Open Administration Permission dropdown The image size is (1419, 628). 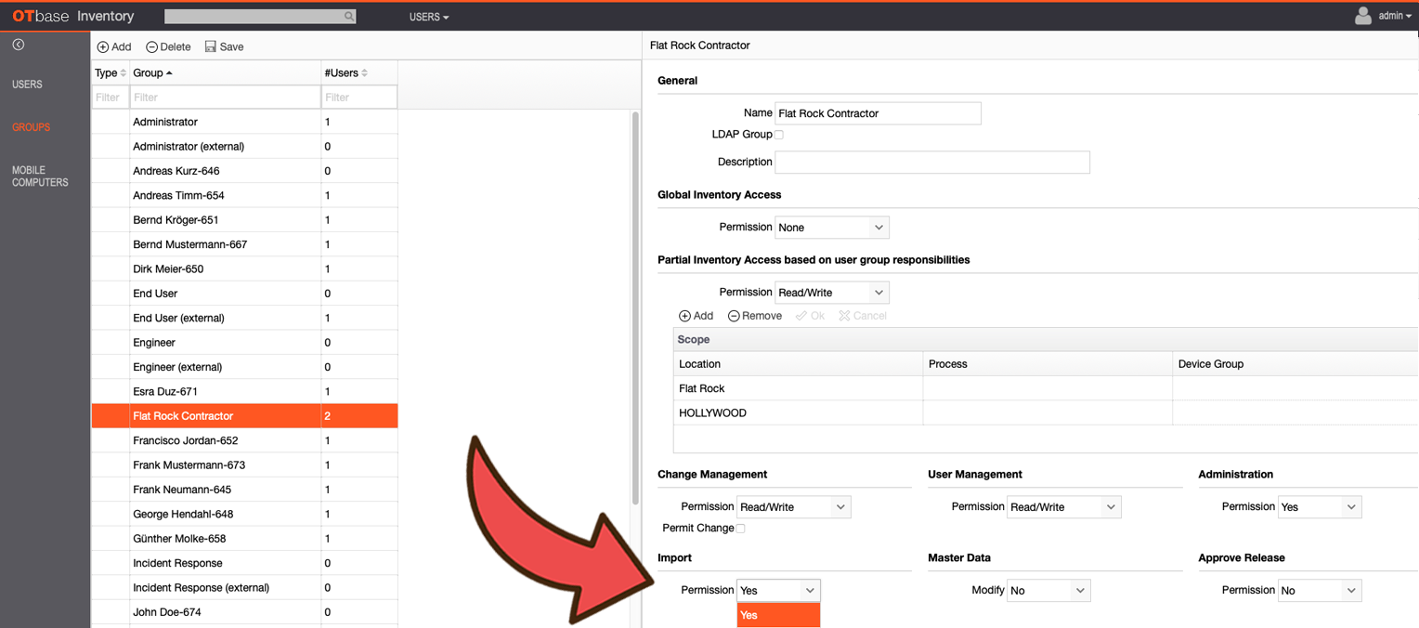[x=1320, y=507]
